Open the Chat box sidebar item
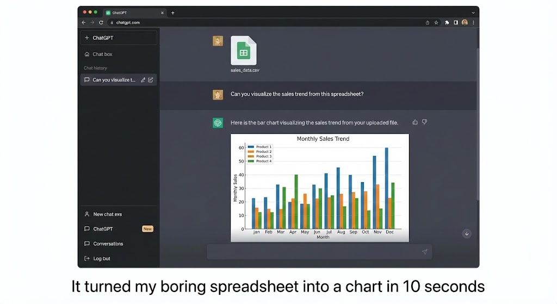The image size is (557, 304). (102, 54)
